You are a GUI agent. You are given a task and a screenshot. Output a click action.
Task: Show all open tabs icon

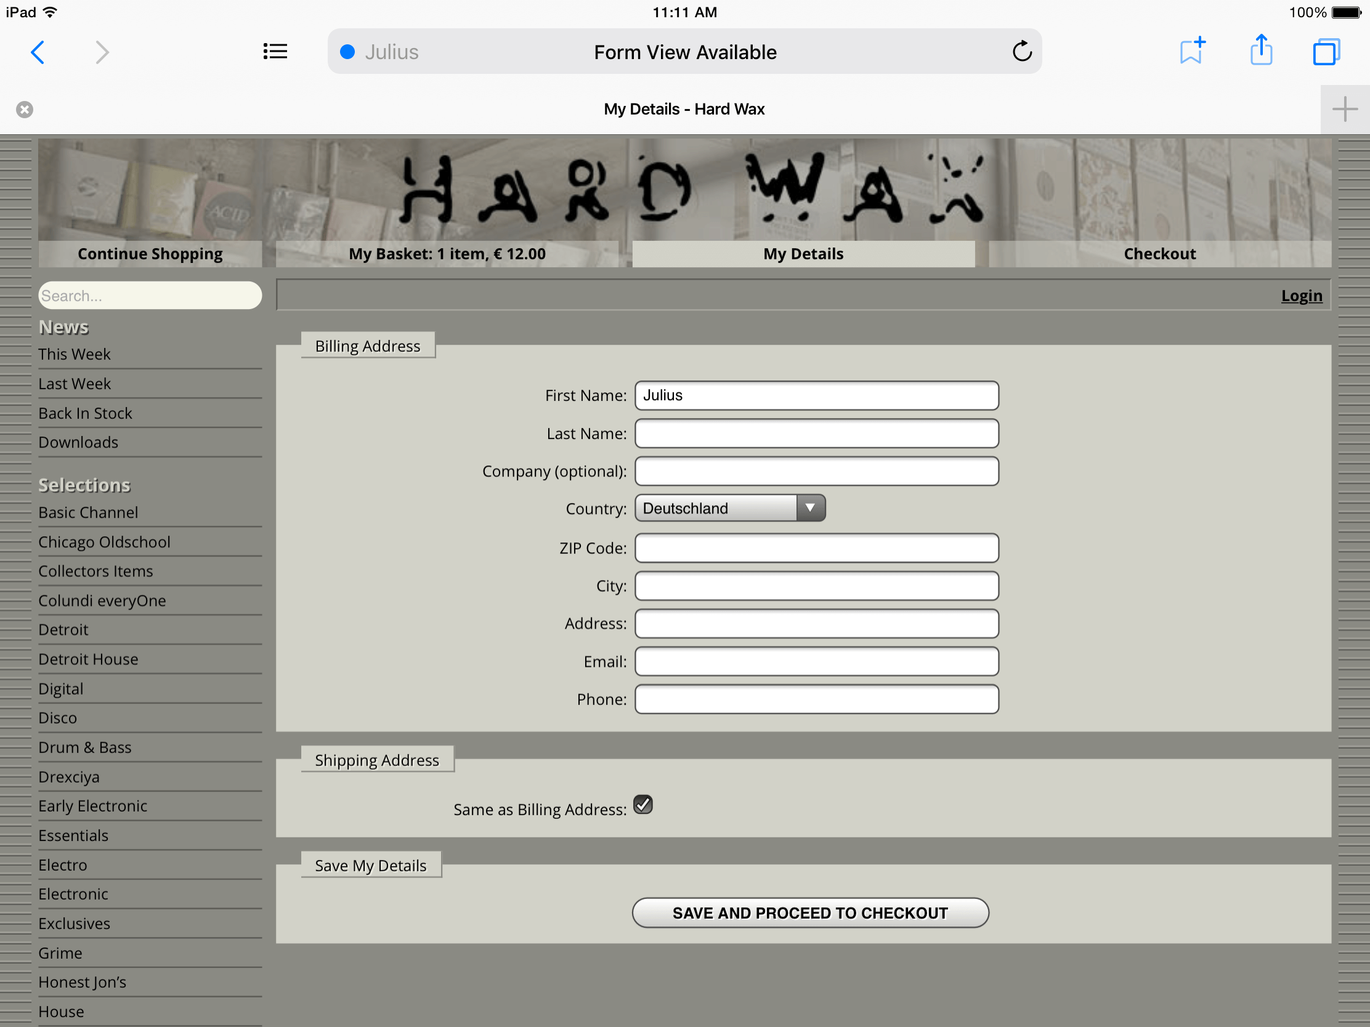[1326, 51]
